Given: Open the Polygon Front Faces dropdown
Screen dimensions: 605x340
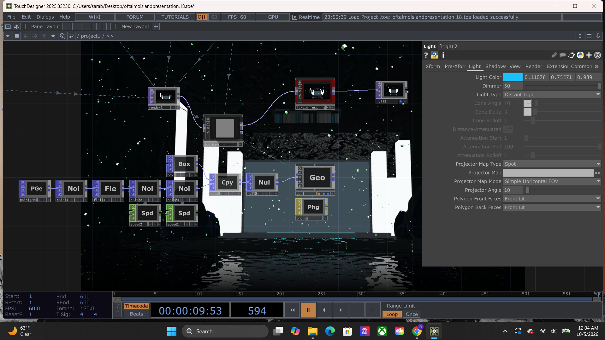Looking at the screenshot, I should [552, 199].
